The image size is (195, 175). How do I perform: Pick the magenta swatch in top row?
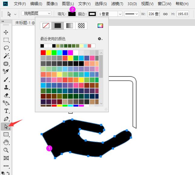70,53
